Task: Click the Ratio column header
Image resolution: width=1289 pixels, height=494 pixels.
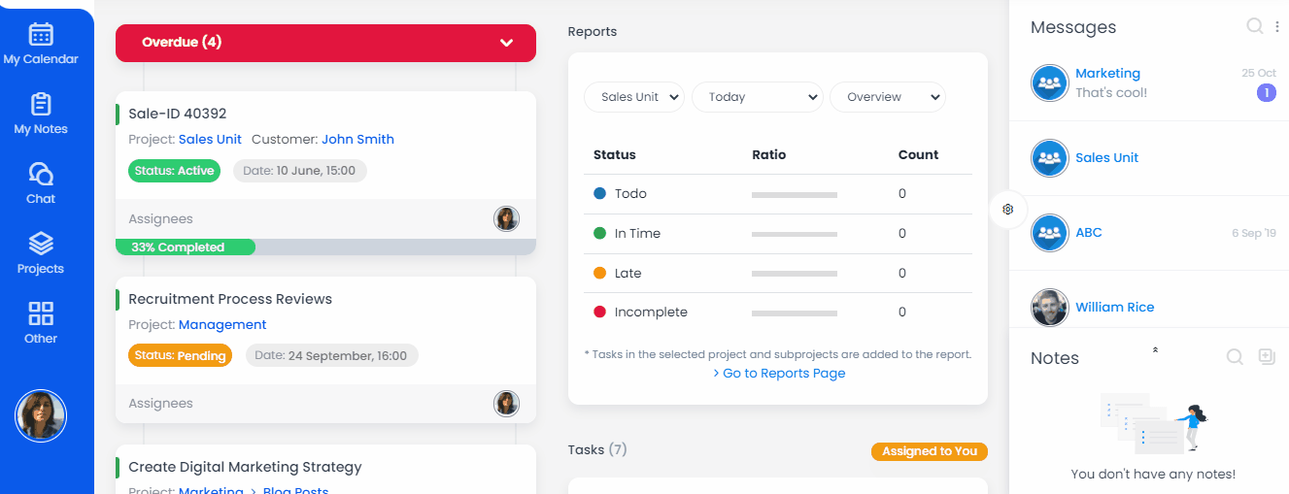Action: (x=769, y=155)
